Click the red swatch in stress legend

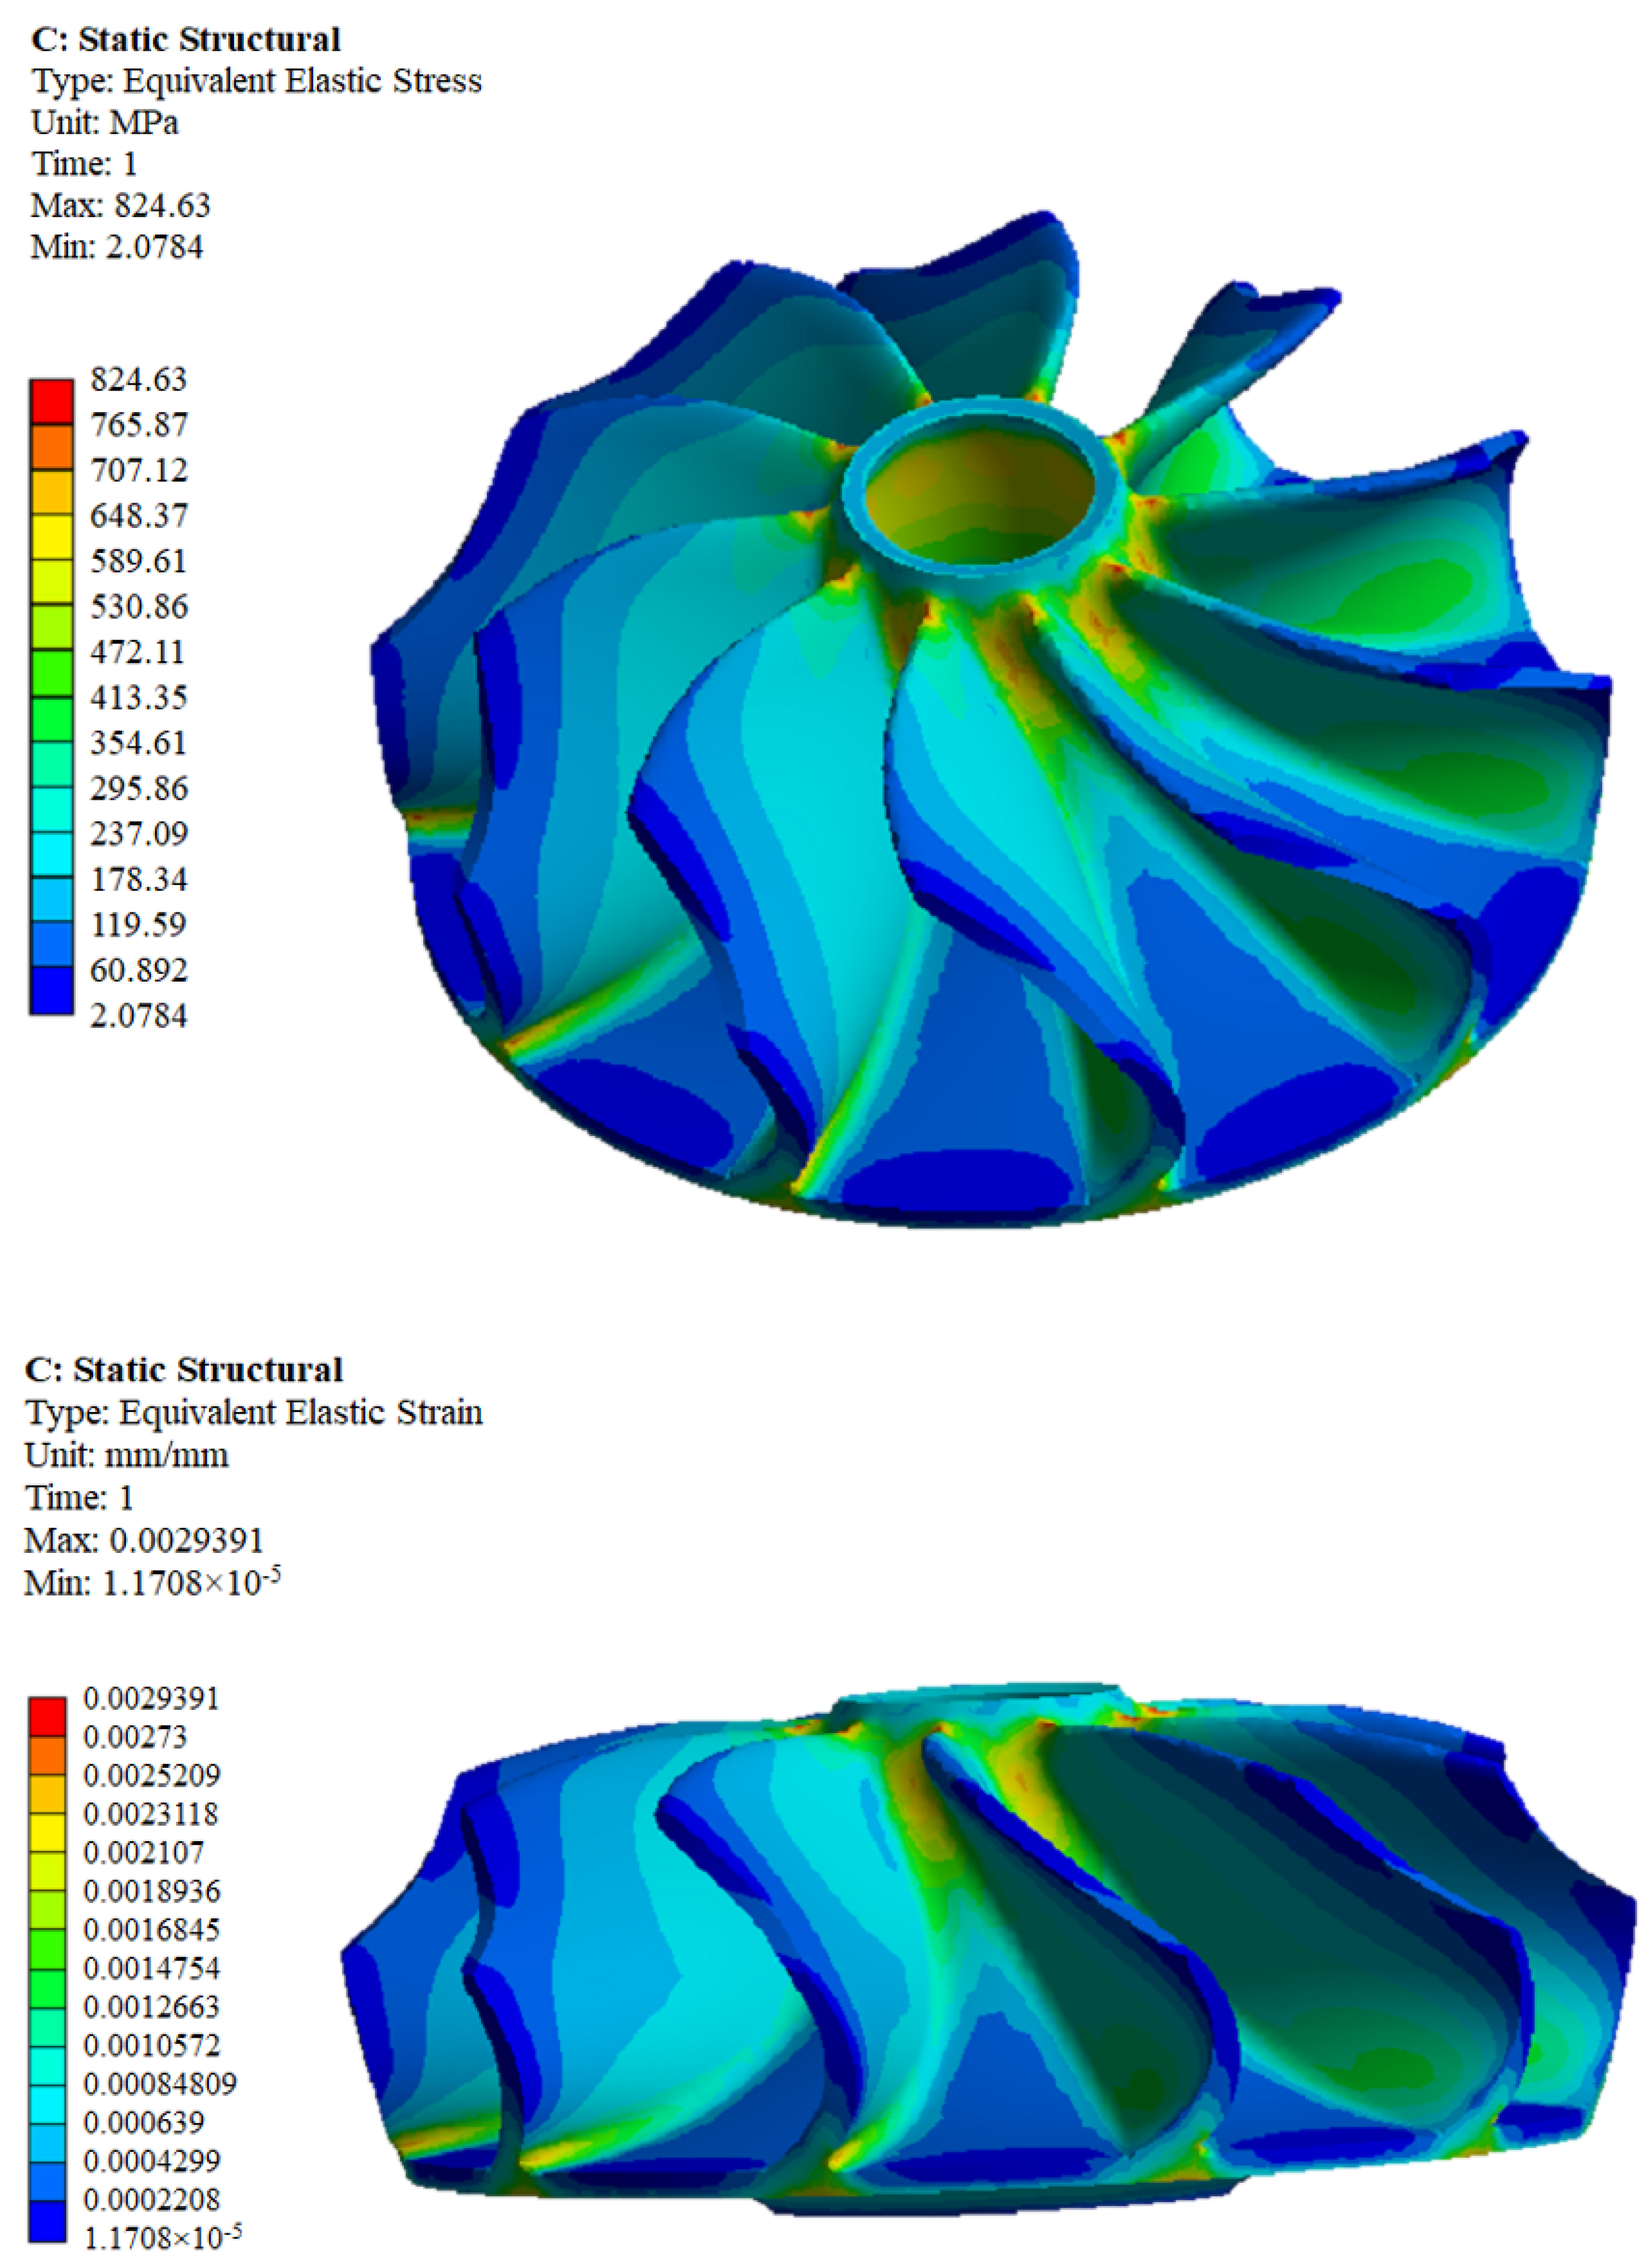51,401
